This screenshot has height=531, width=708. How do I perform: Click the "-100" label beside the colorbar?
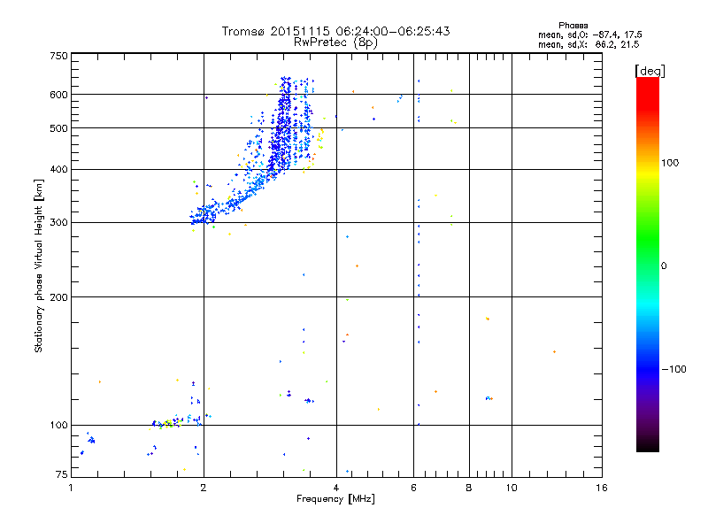(674, 369)
